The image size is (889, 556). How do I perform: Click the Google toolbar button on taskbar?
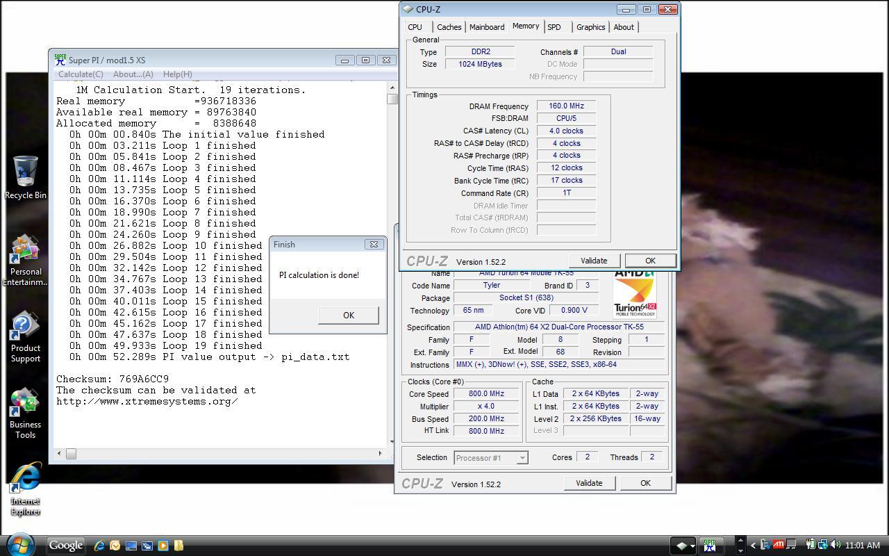66,546
